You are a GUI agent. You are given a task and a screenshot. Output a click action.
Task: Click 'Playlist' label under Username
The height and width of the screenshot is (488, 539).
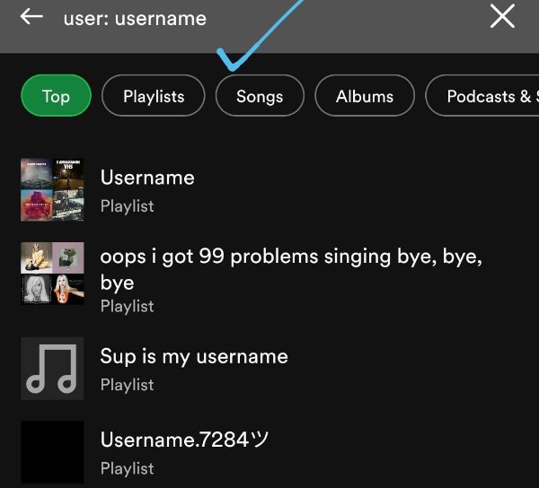(128, 206)
